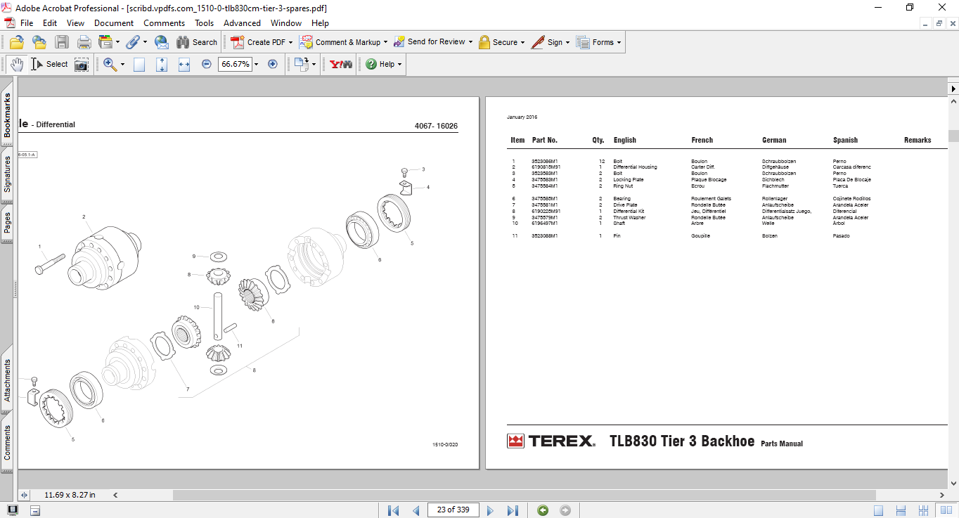Click the Yahoo search toolbar icon
This screenshot has width=959, height=518.
tap(341, 64)
